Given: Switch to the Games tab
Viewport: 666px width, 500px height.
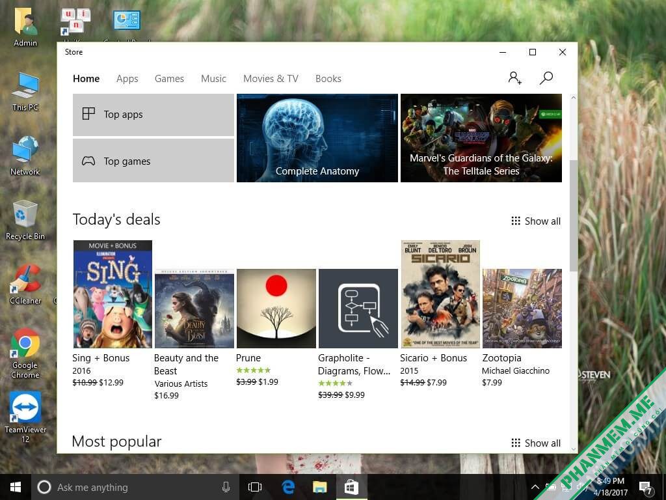Looking at the screenshot, I should pyautogui.click(x=169, y=79).
